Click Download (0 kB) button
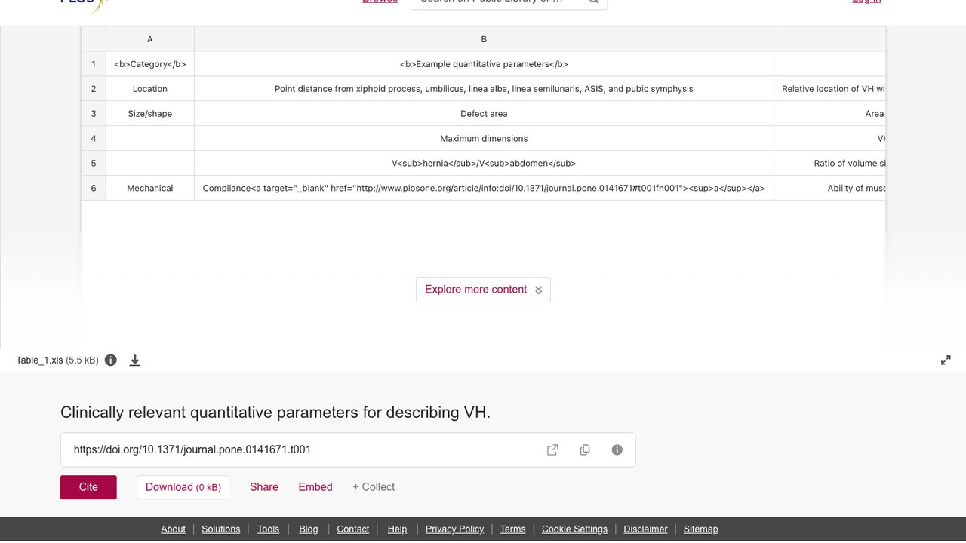This screenshot has height=543, width=966. (x=183, y=487)
